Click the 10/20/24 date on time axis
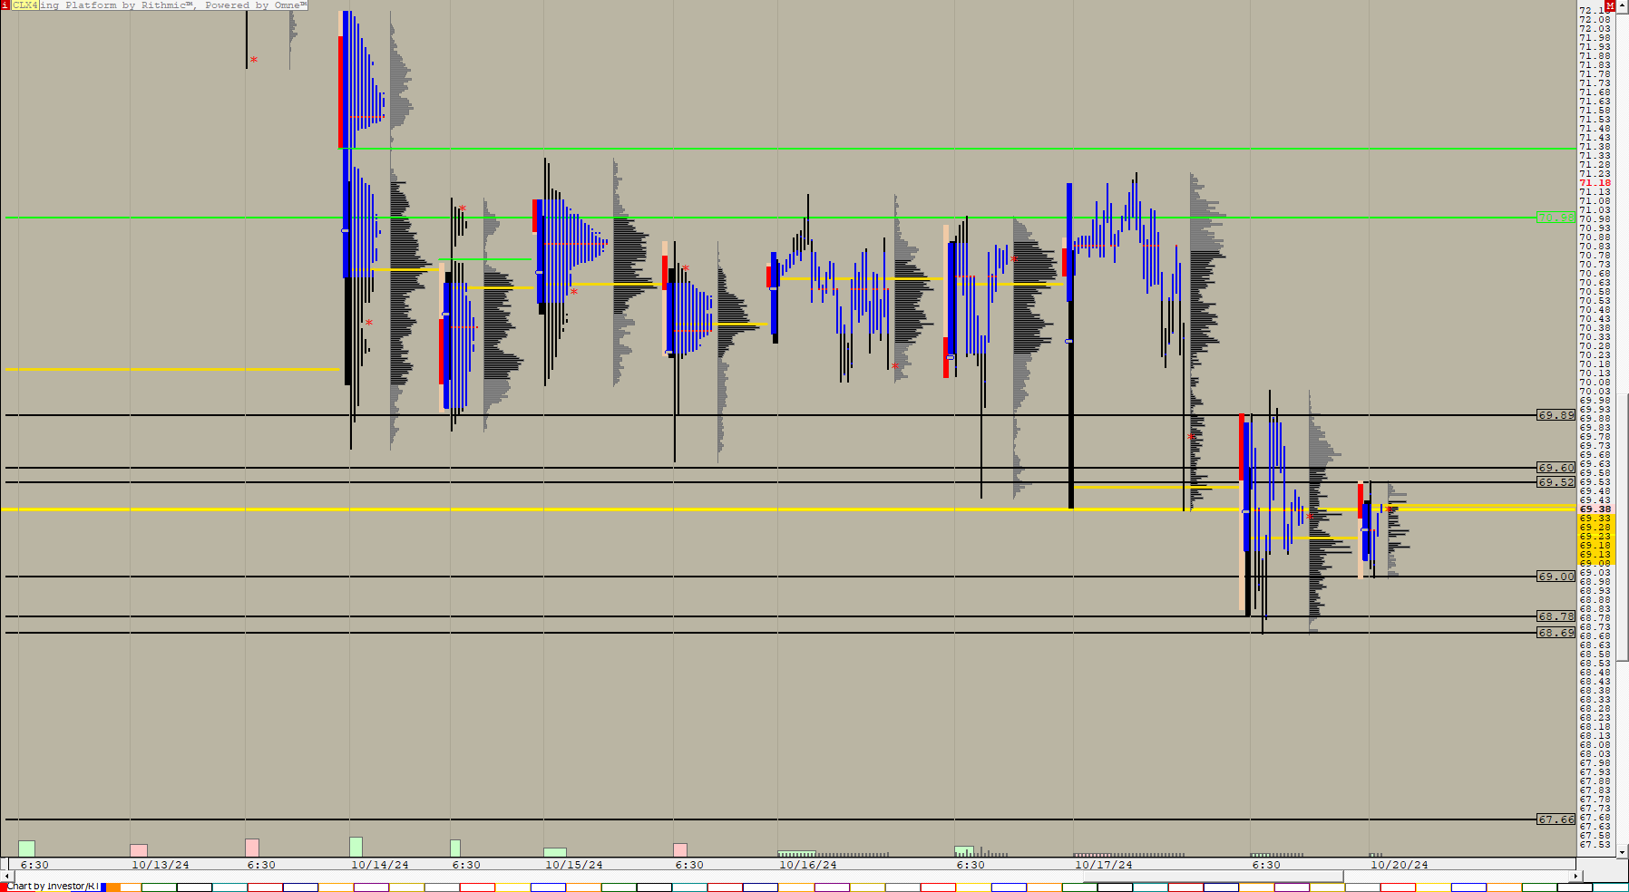1629x892 pixels. (x=1399, y=865)
